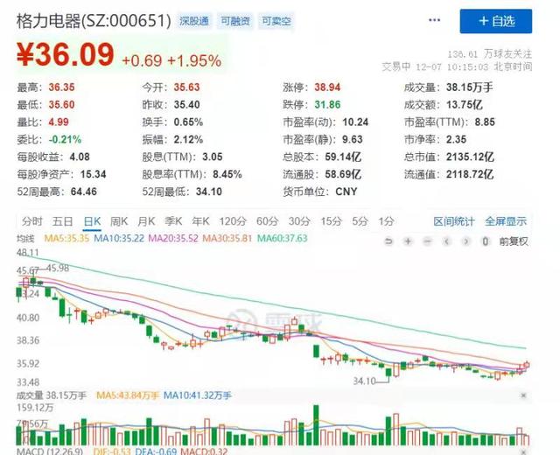Click the 总市值 value 2135.12亿

(470, 157)
